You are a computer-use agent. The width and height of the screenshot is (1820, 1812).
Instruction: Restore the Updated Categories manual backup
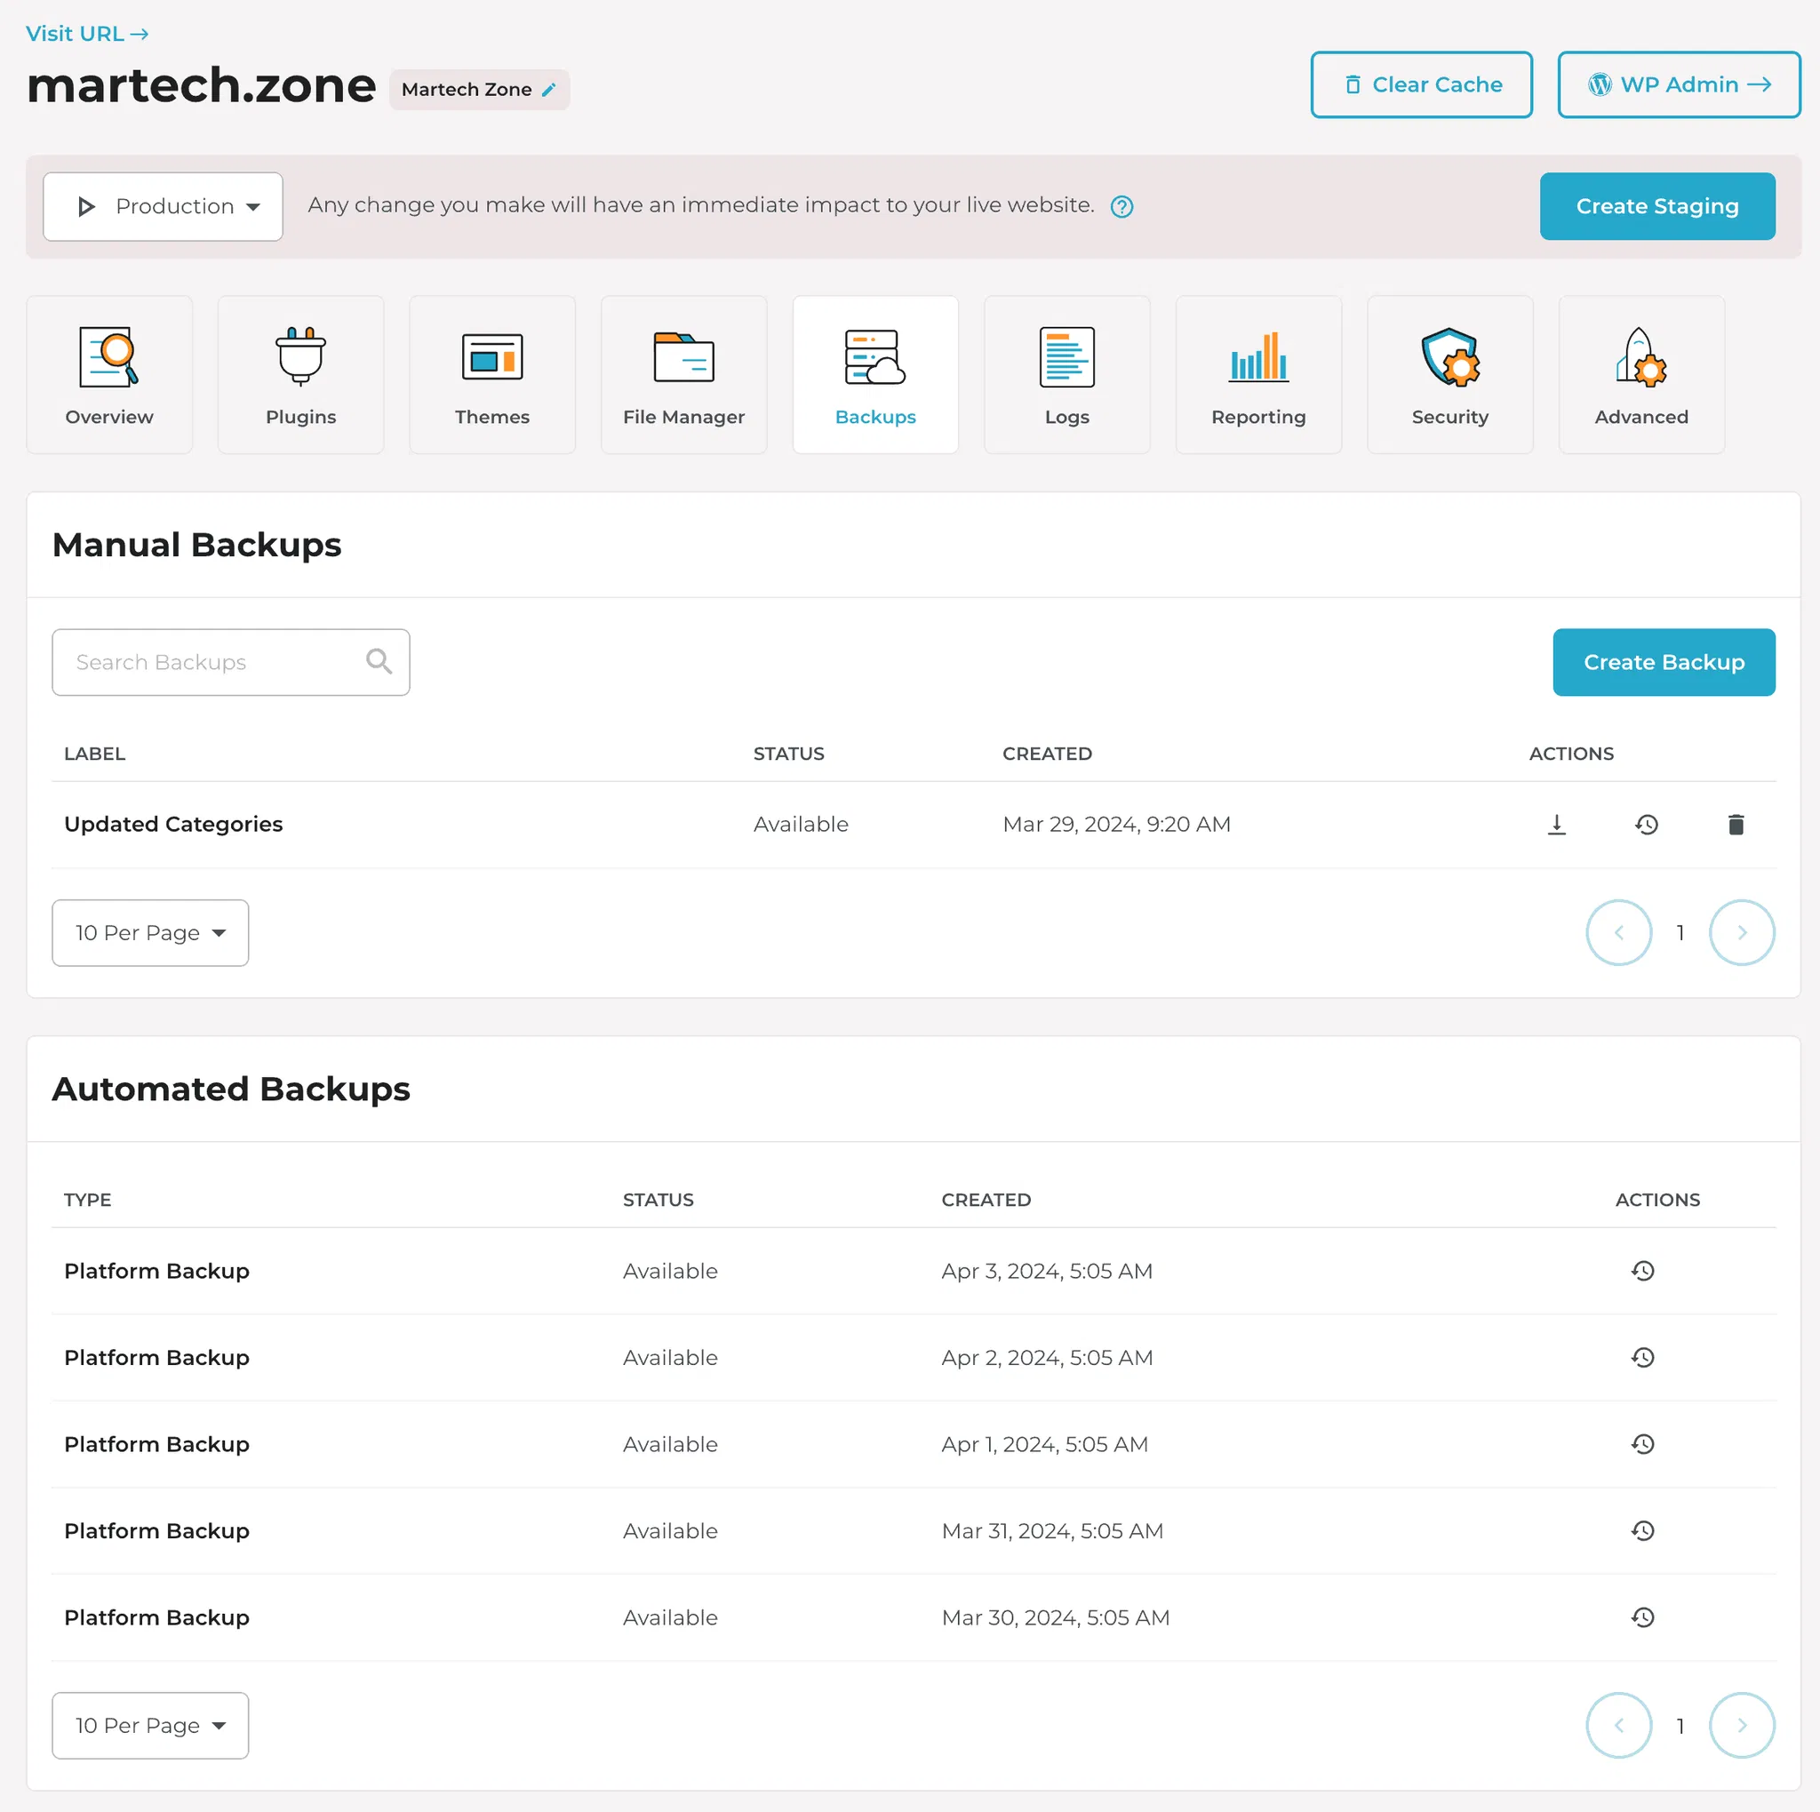[x=1646, y=825]
